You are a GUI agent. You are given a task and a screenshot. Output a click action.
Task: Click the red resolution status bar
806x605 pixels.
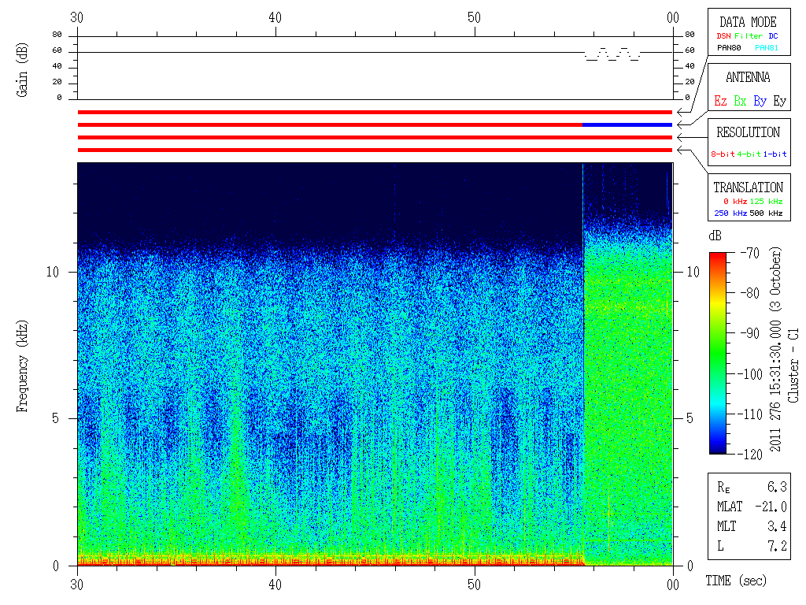pos(375,137)
